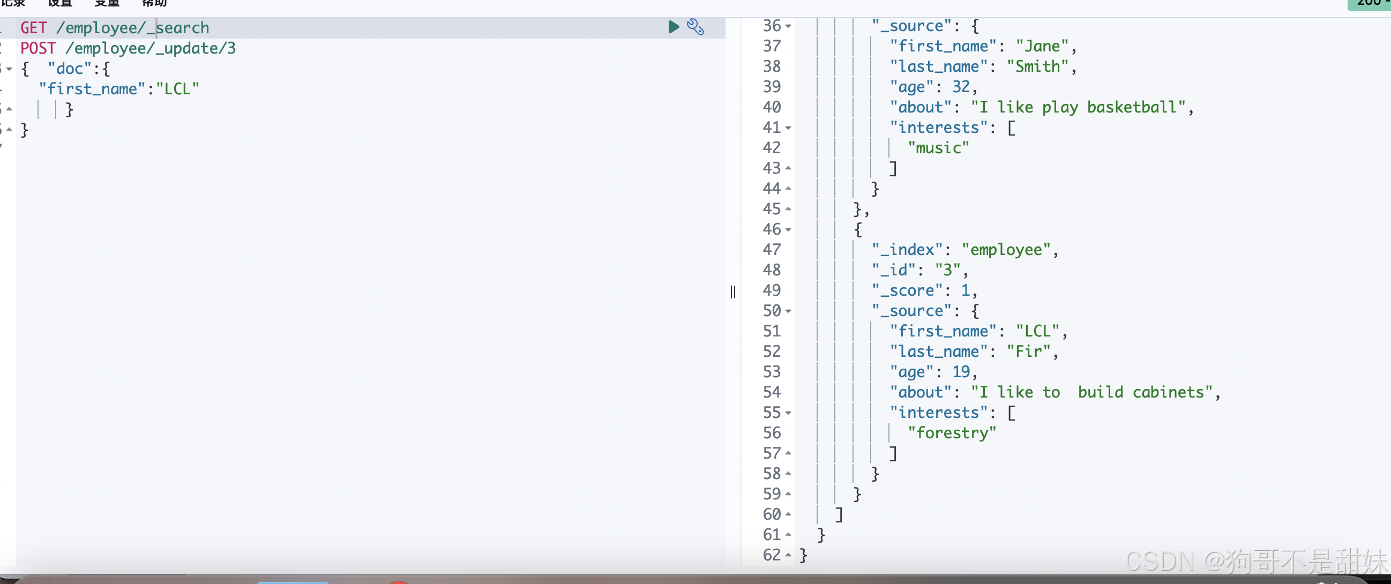Open the wrench request options menu

[695, 27]
